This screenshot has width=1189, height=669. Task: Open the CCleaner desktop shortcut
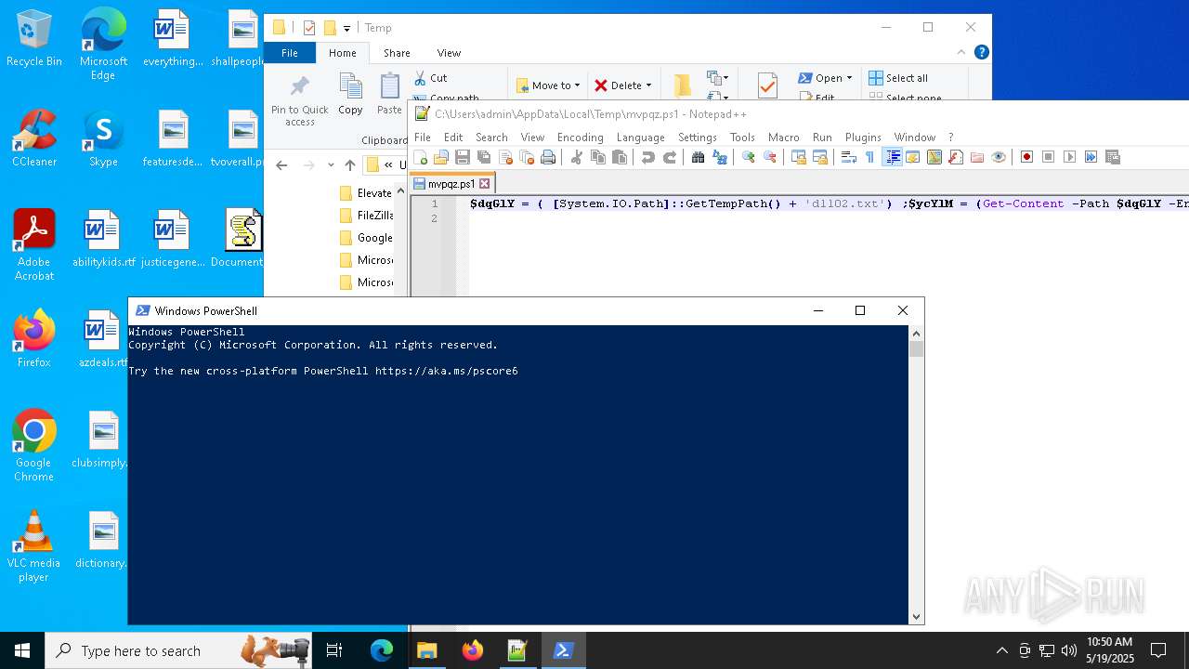(x=34, y=138)
